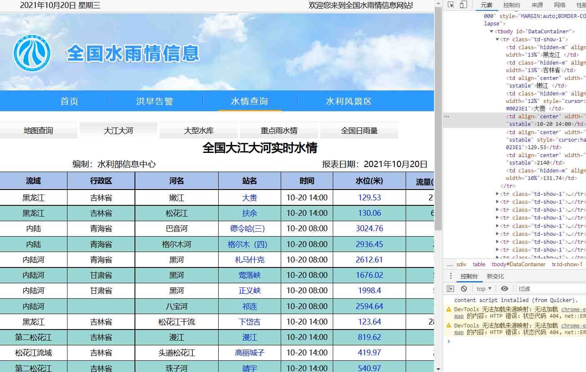Image resolution: width=586 pixels, height=372 pixels.
Task: Focus the 过滤 console filter field
Action: coord(551,289)
